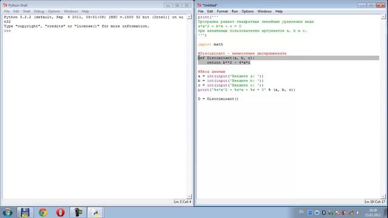Open the File menu in Python Shell
Screen dimensions: 388x218
click(x=7, y=12)
